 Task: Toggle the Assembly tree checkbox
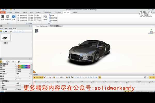[x=18, y=15]
